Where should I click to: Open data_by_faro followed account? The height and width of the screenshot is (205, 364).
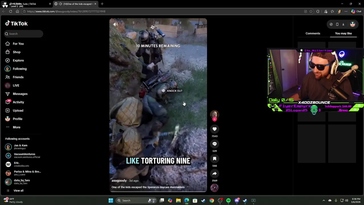23,182
